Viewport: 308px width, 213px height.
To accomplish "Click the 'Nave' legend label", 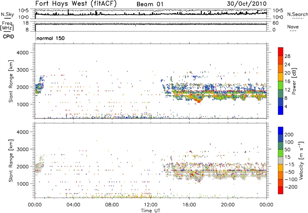I will [x=293, y=27].
